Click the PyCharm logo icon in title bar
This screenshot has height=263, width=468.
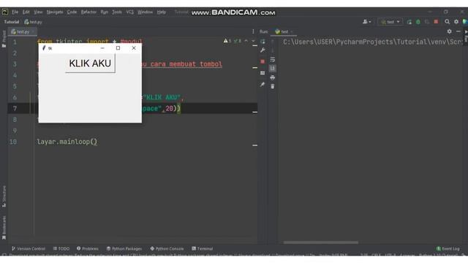(5, 12)
